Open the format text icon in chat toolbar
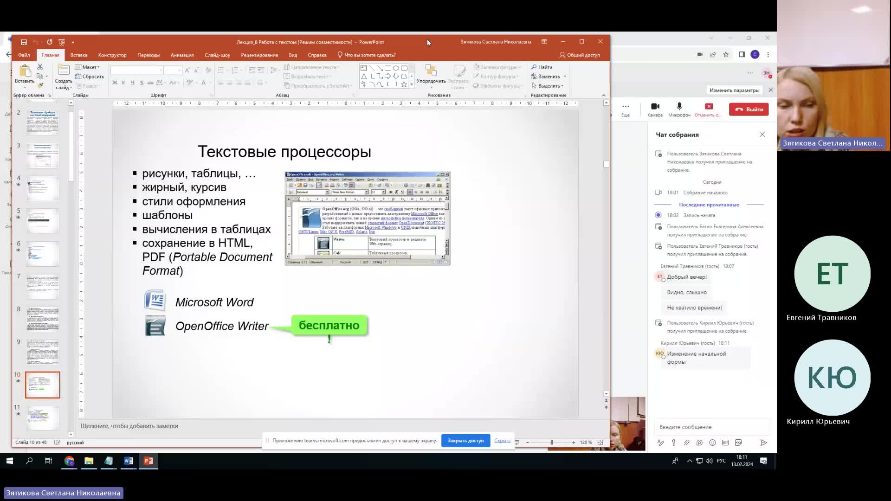Screen dimensions: 891x501 [x=660, y=443]
